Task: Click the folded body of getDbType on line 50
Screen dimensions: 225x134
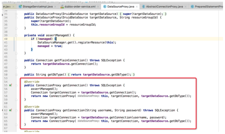Action: [101, 75]
